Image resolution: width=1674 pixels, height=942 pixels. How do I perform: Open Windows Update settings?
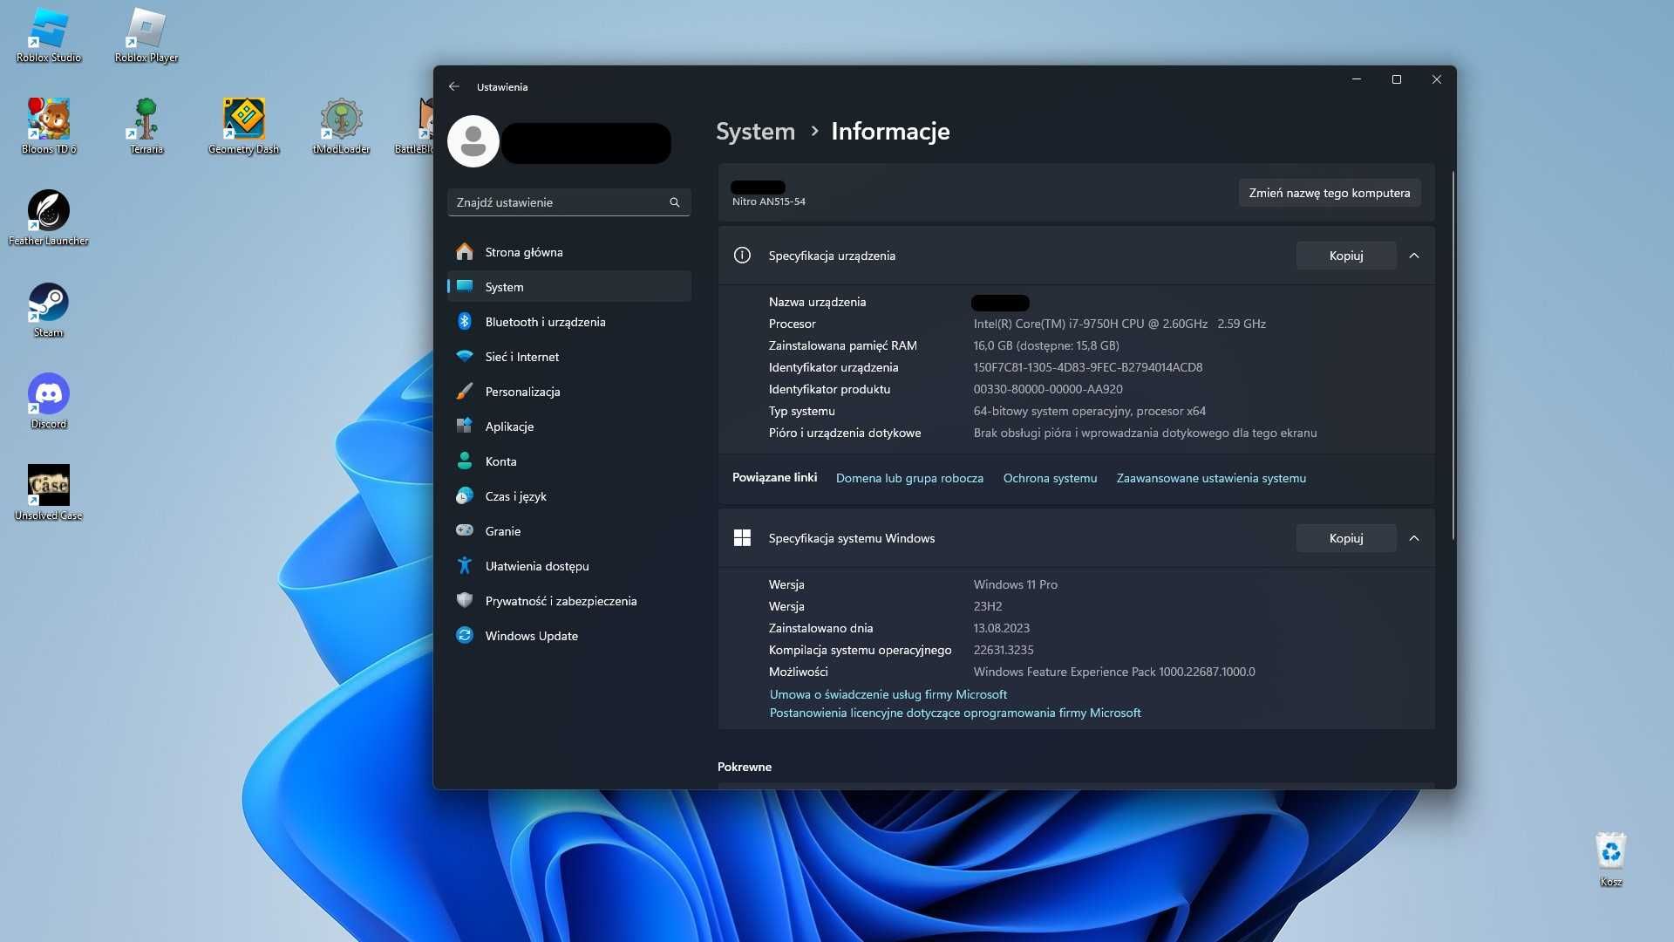tap(569, 636)
